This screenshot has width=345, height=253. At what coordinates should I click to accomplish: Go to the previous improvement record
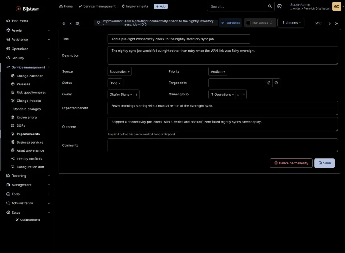[71, 24]
